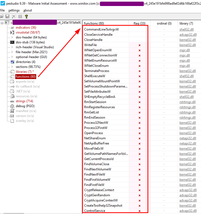Click the rstrtmgr.dll link for RmStartSession

pos(187,102)
